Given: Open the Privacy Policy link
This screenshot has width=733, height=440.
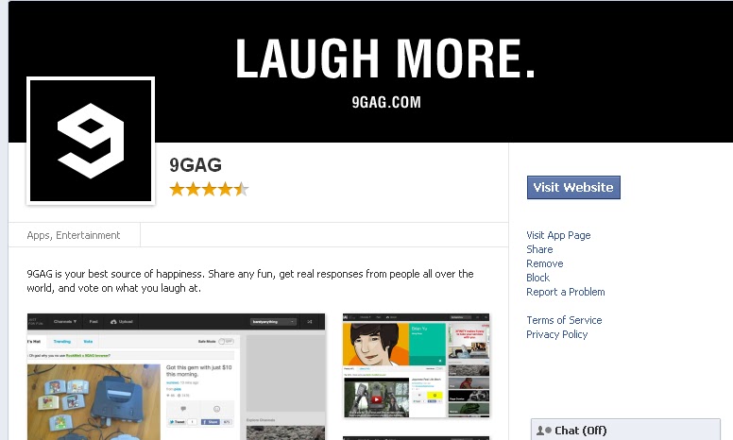Looking at the screenshot, I should click(x=556, y=334).
